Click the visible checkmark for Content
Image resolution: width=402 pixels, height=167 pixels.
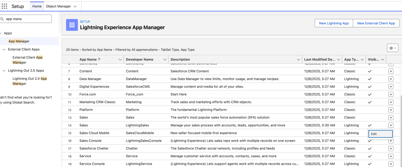pyautogui.click(x=370, y=71)
